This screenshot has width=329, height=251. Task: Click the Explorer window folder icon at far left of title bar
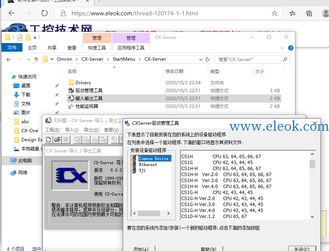tap(7, 37)
